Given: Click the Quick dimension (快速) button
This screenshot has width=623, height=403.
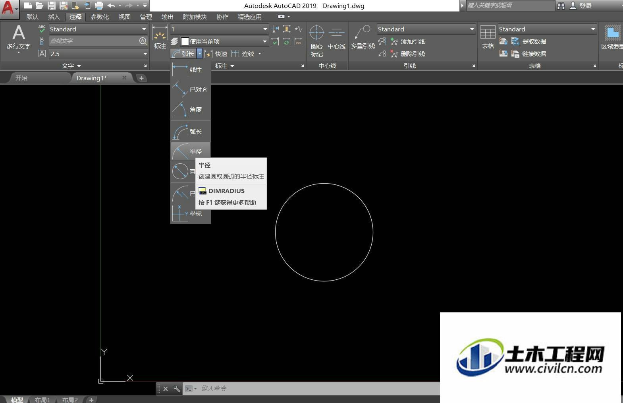Looking at the screenshot, I should (216, 54).
